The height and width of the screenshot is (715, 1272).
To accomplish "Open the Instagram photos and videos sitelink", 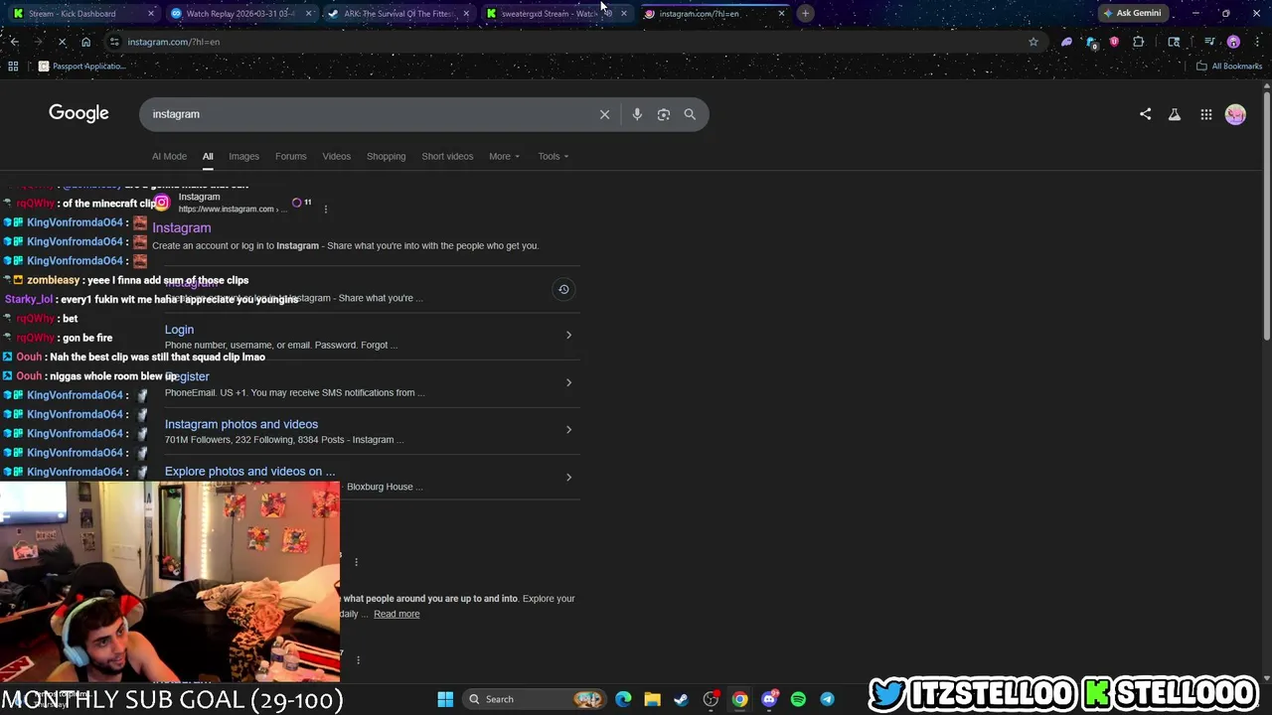I will [x=241, y=424].
